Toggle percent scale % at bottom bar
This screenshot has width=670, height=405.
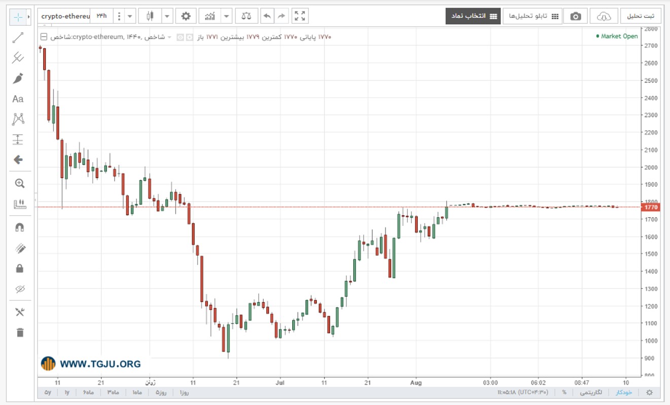pyautogui.click(x=564, y=392)
